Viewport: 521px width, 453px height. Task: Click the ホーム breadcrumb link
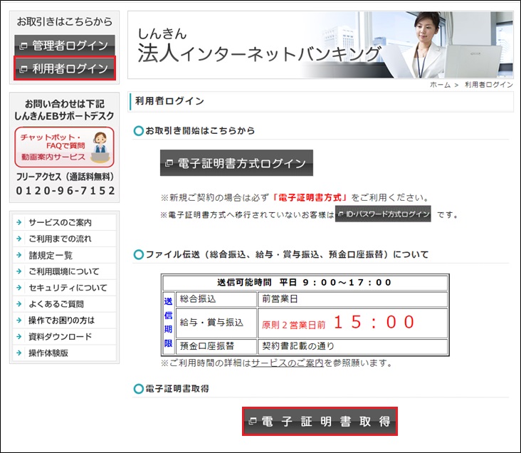440,85
